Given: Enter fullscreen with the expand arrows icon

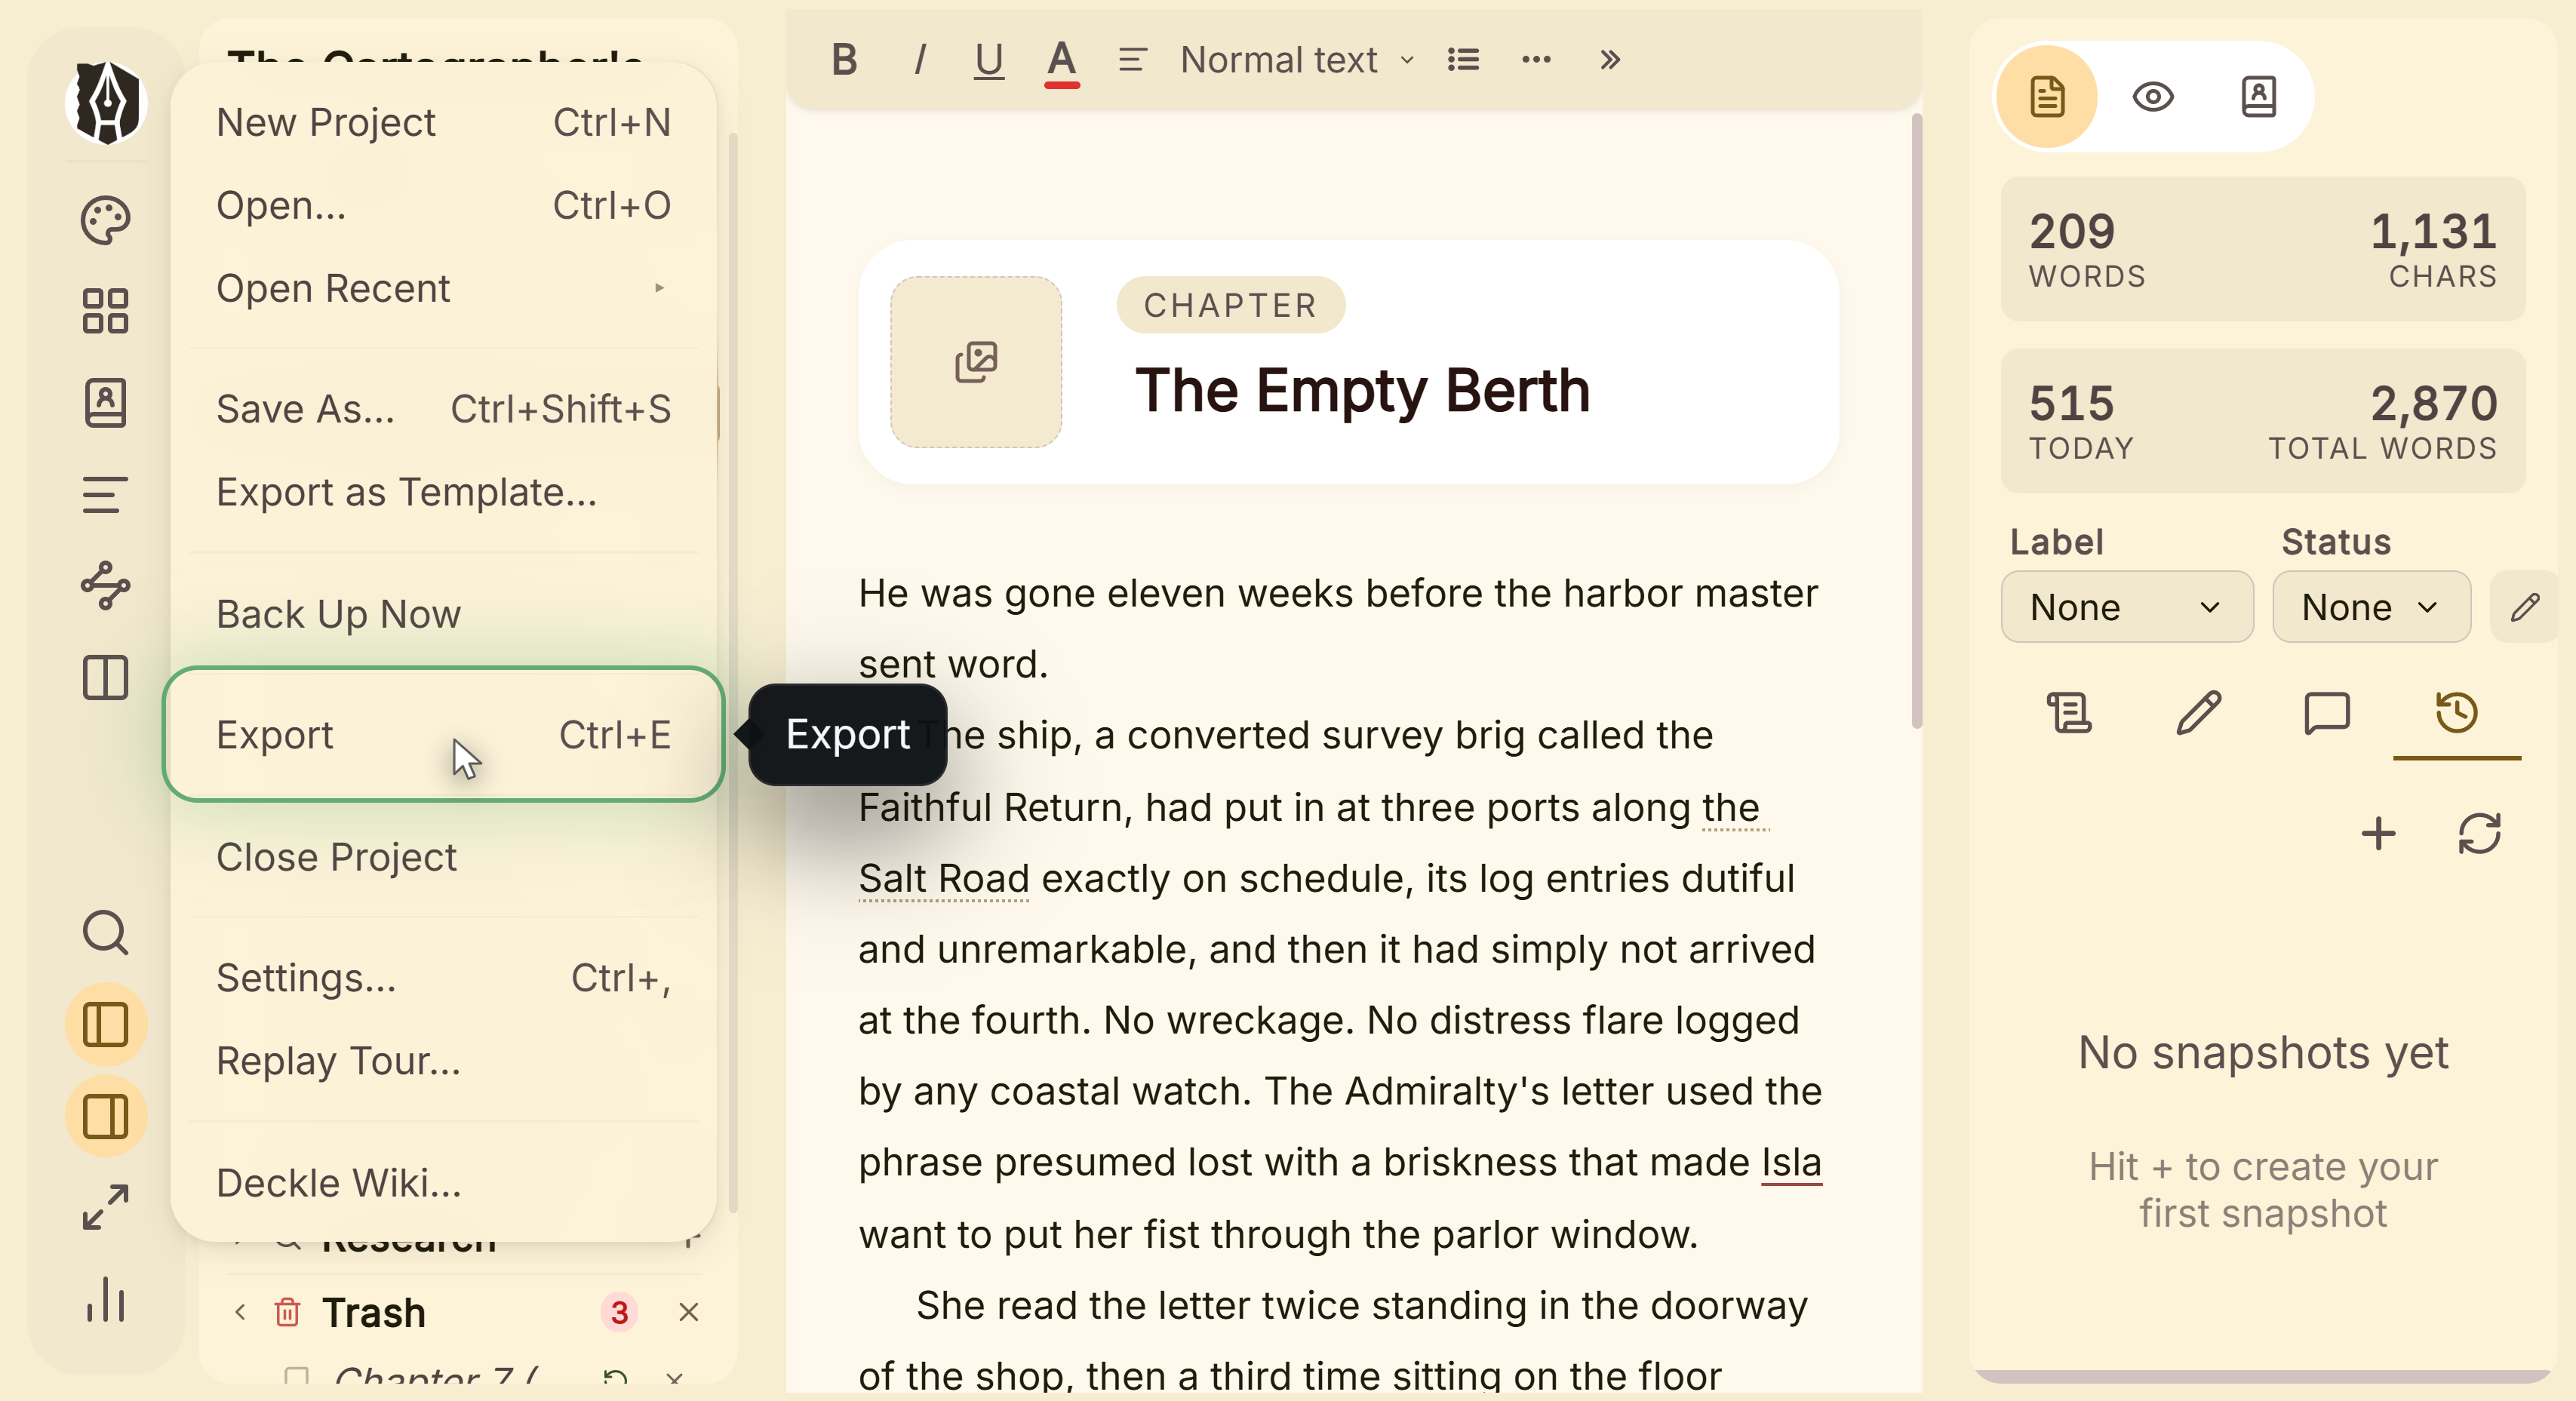Looking at the screenshot, I should [106, 1208].
